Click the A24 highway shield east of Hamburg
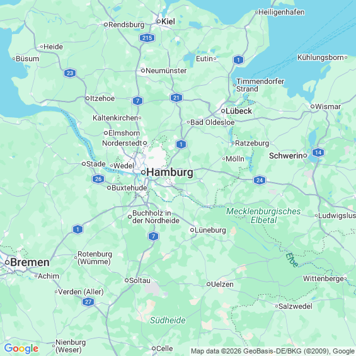Screen dimensions: 356x356 pyautogui.click(x=260, y=180)
